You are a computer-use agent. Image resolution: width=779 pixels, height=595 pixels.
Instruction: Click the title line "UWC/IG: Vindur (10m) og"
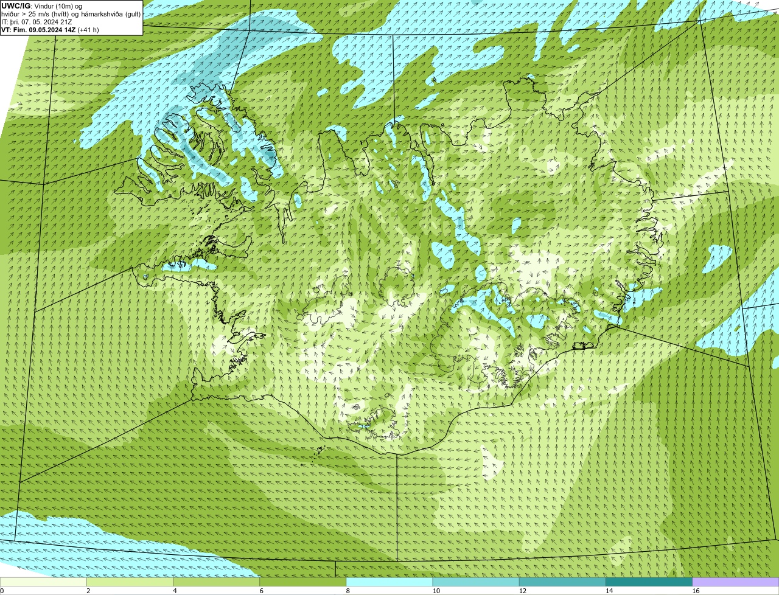click(41, 6)
